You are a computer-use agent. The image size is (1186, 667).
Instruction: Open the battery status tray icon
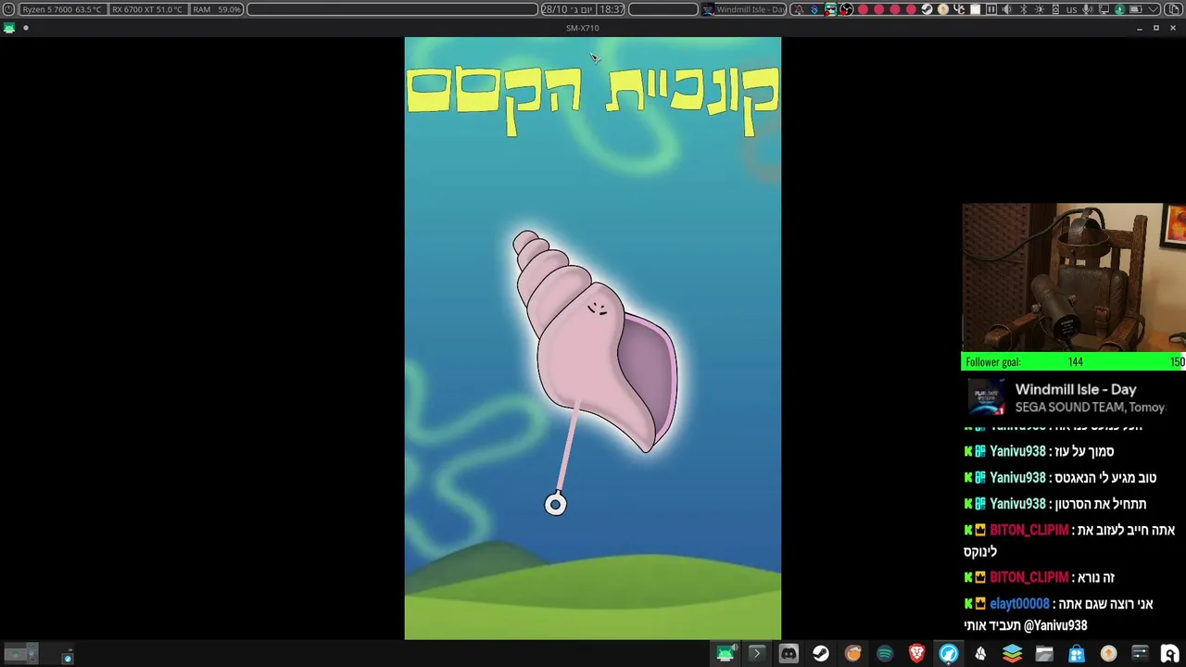click(1136, 9)
